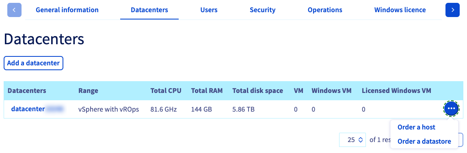This screenshot has height=153, width=467.
Task: Click the Add a datacenter button
Action: click(33, 63)
